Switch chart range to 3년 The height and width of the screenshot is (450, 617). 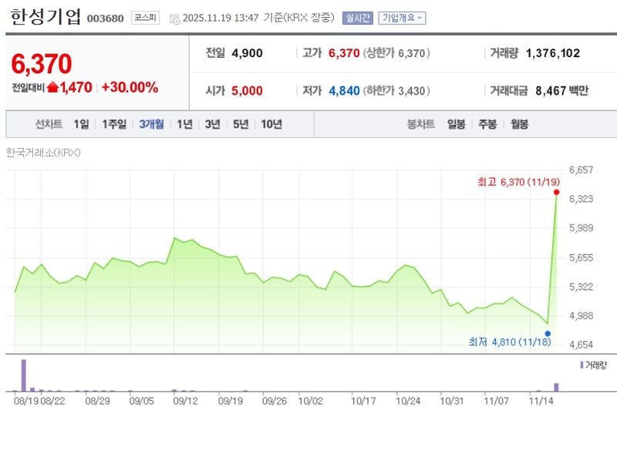212,124
